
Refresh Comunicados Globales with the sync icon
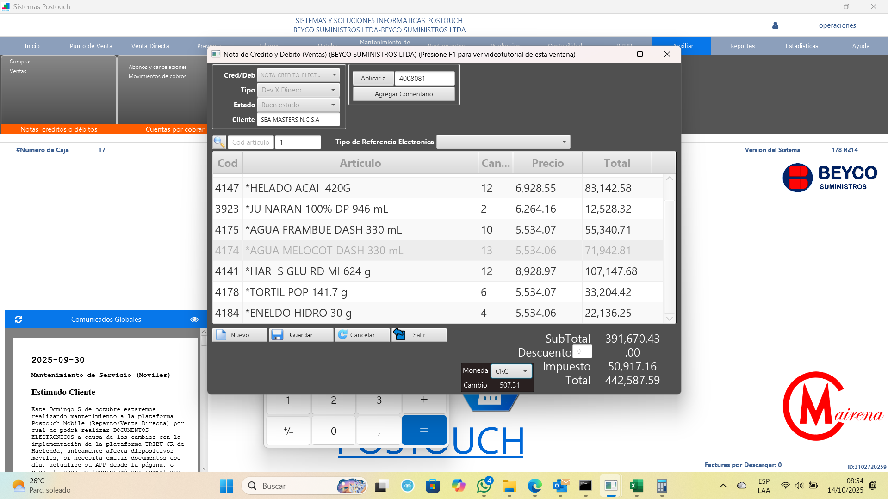pyautogui.click(x=19, y=320)
